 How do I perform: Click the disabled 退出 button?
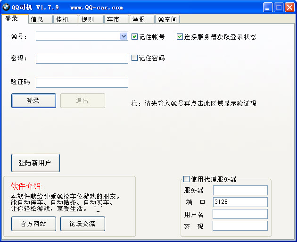pos(82,100)
